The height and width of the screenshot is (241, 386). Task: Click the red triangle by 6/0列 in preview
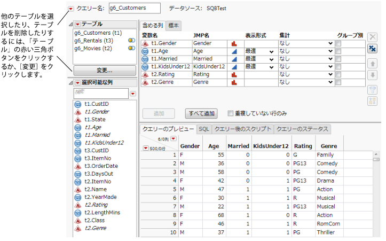point(174,138)
